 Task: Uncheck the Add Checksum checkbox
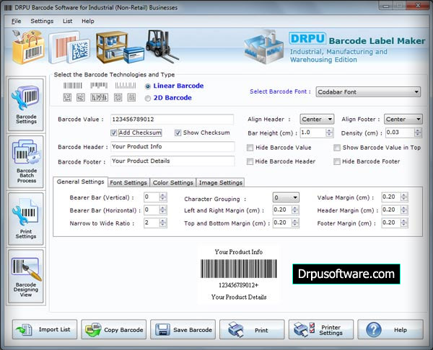click(114, 133)
